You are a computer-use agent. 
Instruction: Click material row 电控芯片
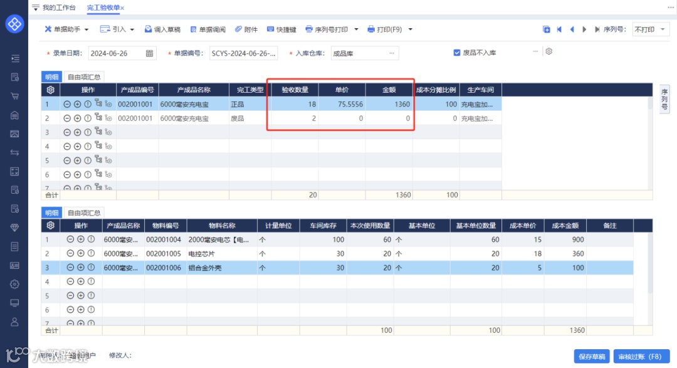click(337, 253)
